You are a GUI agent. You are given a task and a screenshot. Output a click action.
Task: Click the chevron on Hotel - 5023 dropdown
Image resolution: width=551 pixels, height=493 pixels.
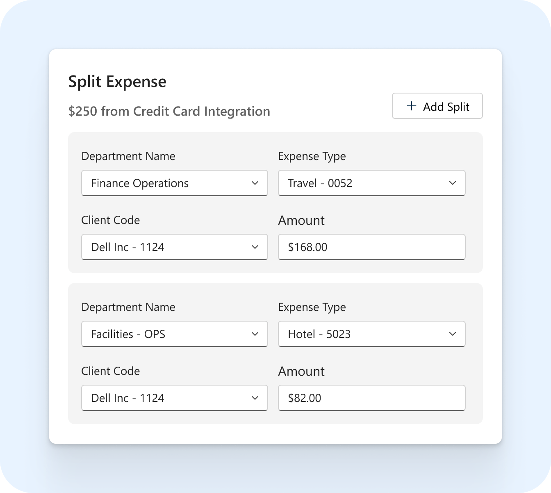pyautogui.click(x=452, y=334)
